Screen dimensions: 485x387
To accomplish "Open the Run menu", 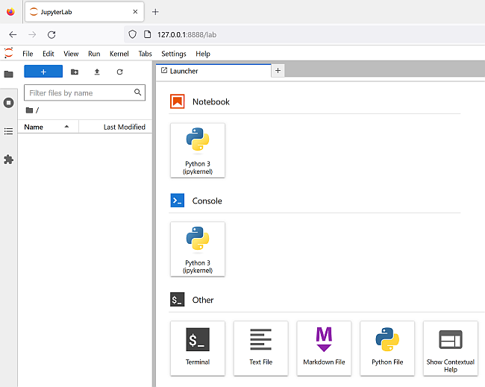I will 94,54.
